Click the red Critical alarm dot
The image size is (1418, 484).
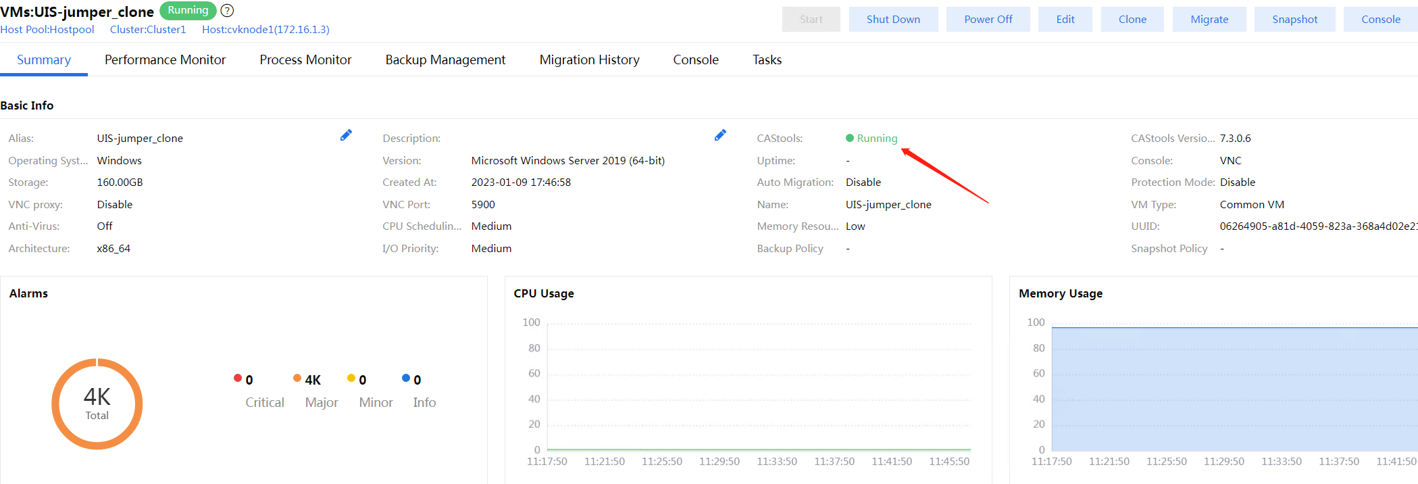pos(238,378)
